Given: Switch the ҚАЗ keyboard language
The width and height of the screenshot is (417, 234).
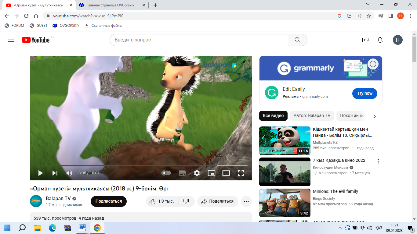Looking at the screenshot, I should click(x=379, y=228).
